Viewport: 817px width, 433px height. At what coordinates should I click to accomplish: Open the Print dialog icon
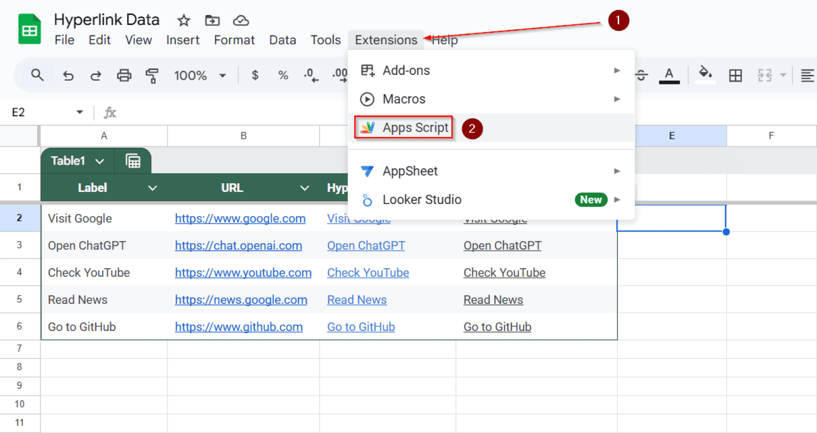point(124,75)
